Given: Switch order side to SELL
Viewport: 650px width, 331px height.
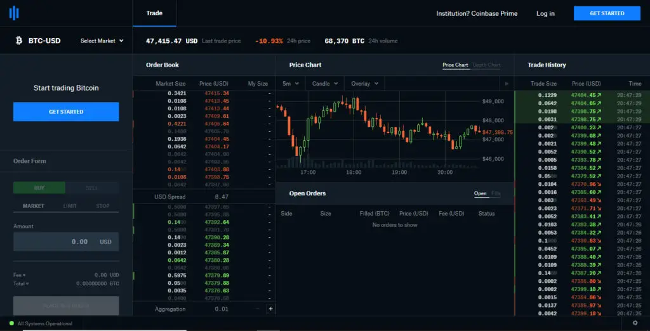Looking at the screenshot, I should click(x=91, y=188).
